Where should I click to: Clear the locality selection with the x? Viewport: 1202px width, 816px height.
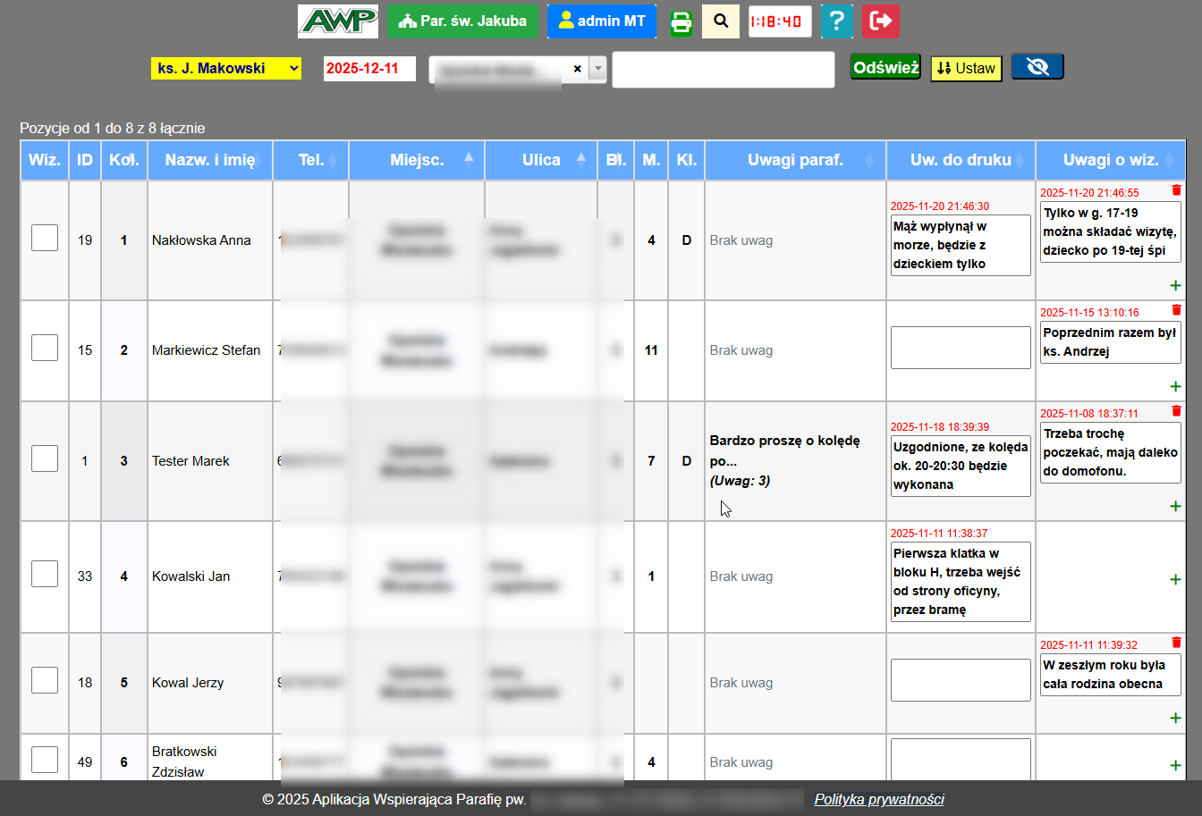[x=577, y=69]
